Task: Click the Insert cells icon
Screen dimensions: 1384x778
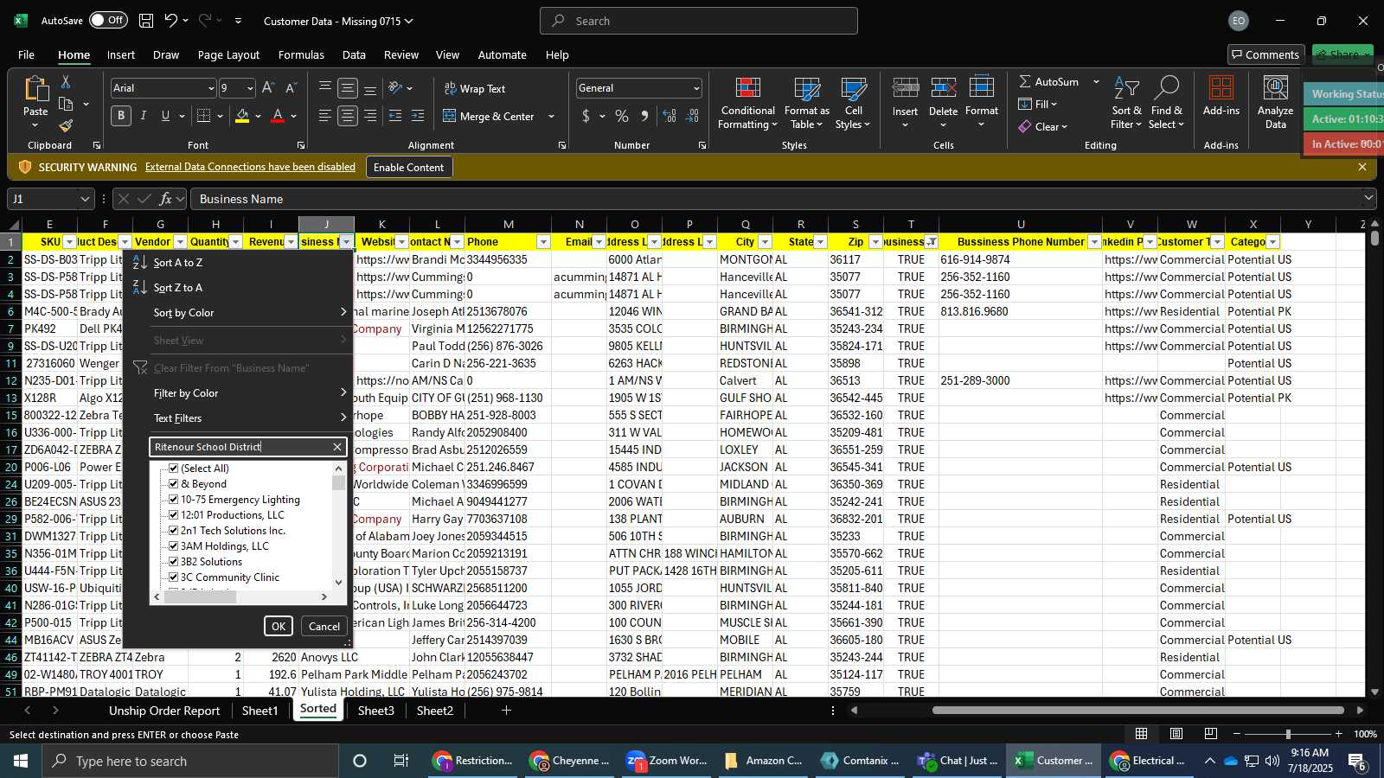Action: pos(905,88)
